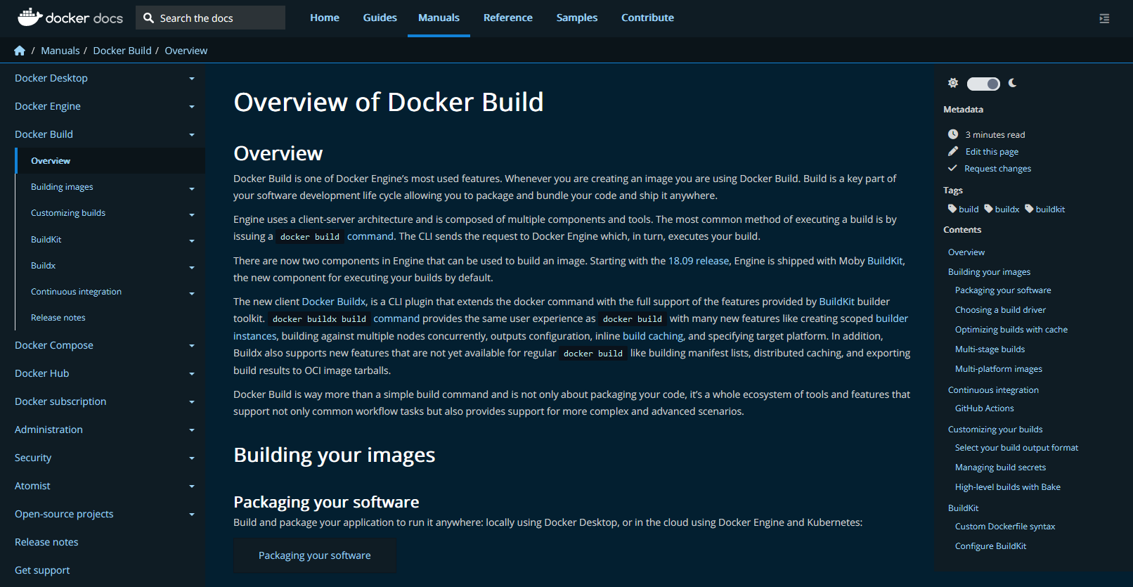This screenshot has height=587, width=1133.
Task: Jump to Managing build secrets
Action: (x=1000, y=467)
